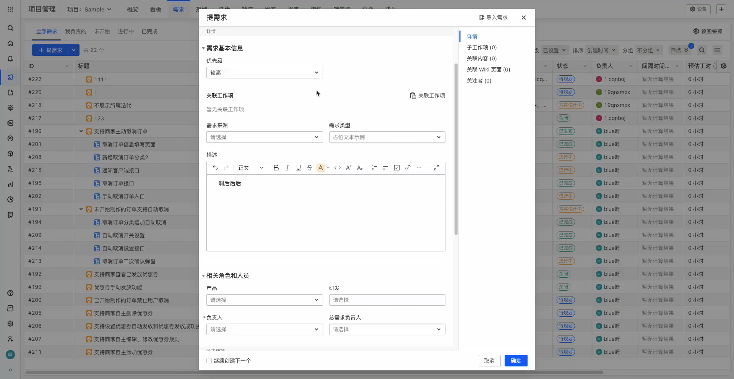Open dropdown arrow beside 提需求 button
Image resolution: width=734 pixels, height=379 pixels.
pyautogui.click(x=74, y=50)
